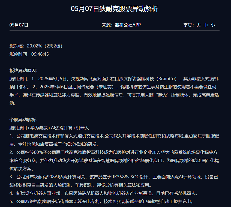Screen dimensions: 231x207
Task: Click the BrainCo text in the paragraph
Action: tap(166, 79)
